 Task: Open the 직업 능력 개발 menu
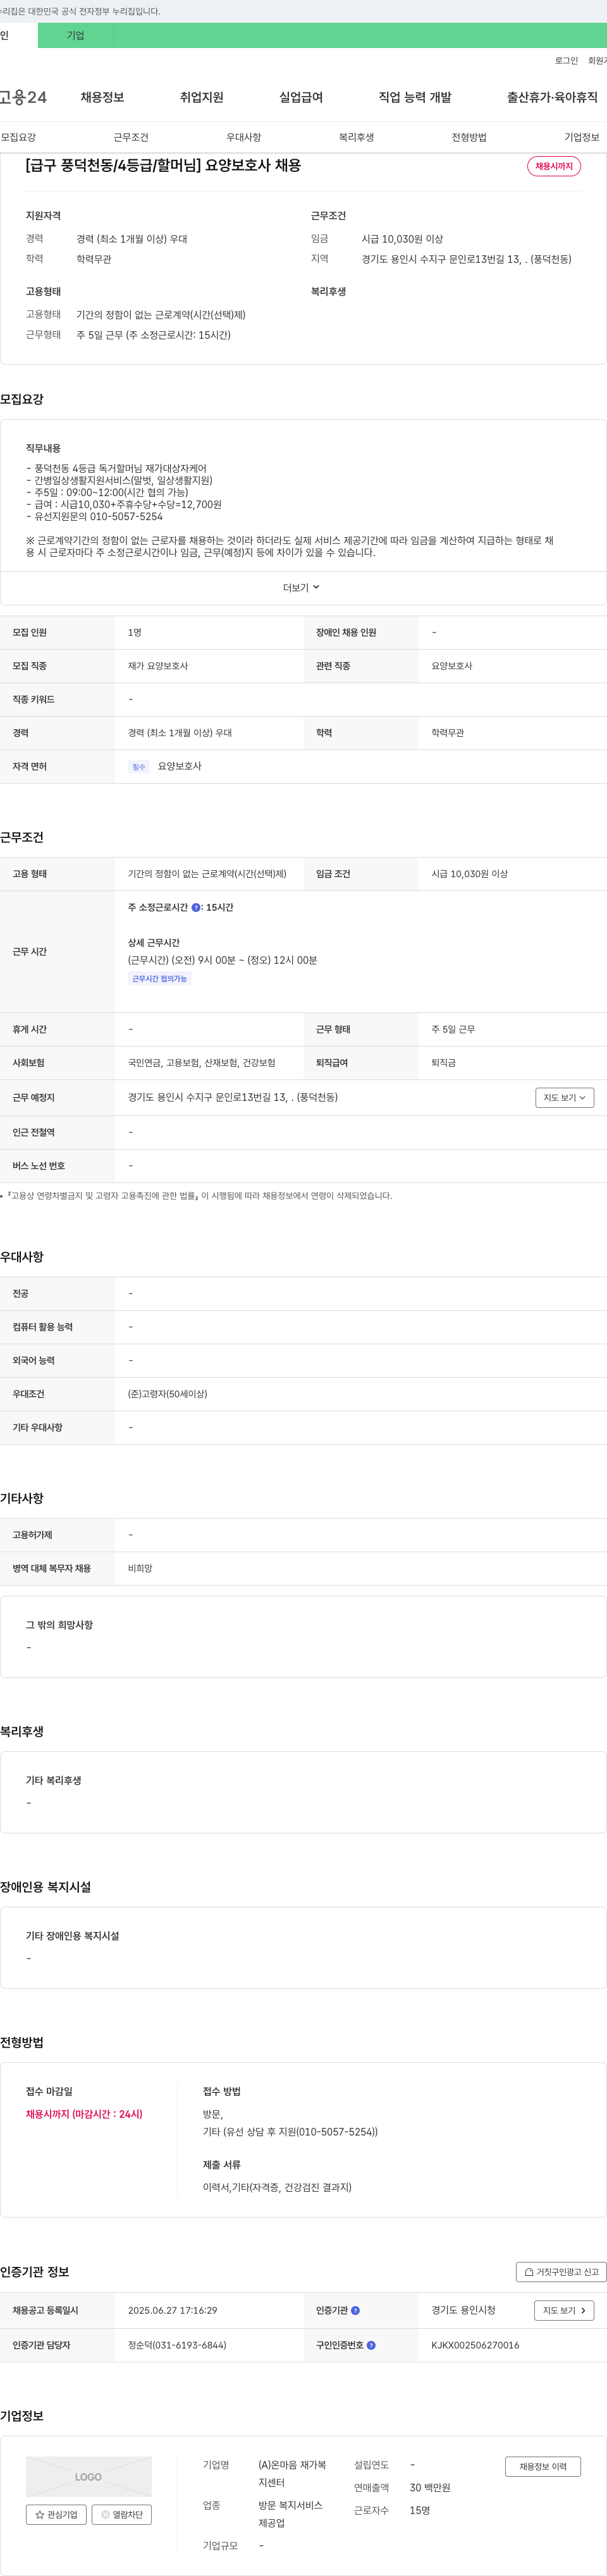(415, 97)
